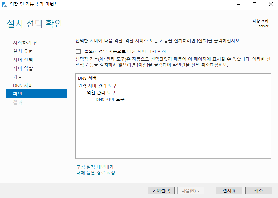The width and height of the screenshot is (278, 198).
Task: Go to the 시작하기 전 step
Action: [x=25, y=42]
